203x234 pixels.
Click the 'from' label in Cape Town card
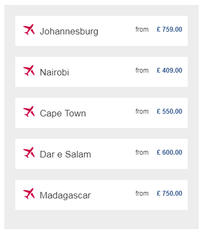(142, 112)
